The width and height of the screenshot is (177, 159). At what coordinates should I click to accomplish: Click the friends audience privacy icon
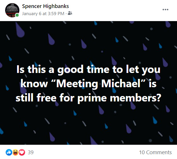tap(70, 13)
